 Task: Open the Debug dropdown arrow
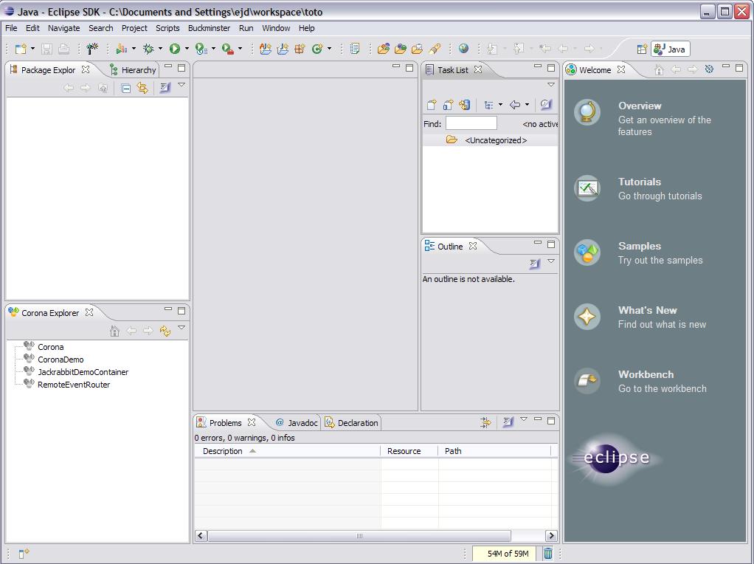point(160,49)
